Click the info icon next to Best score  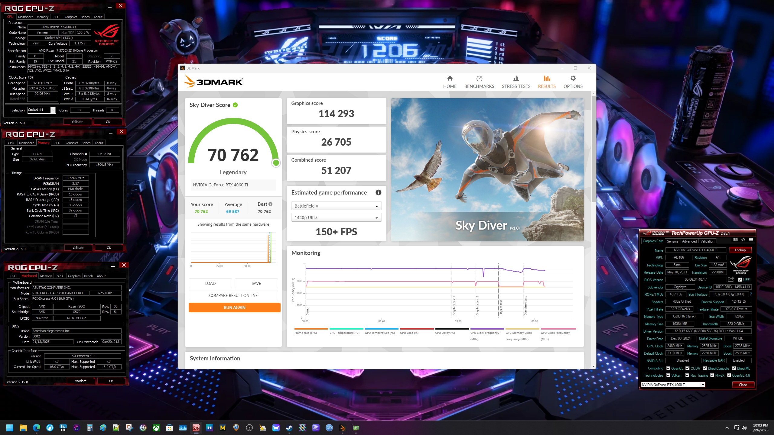pos(270,204)
